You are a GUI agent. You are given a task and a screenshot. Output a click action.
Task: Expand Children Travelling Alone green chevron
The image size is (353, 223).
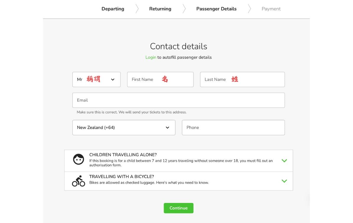pos(284,161)
